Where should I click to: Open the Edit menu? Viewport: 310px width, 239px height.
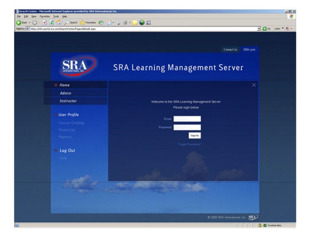[x=26, y=16]
